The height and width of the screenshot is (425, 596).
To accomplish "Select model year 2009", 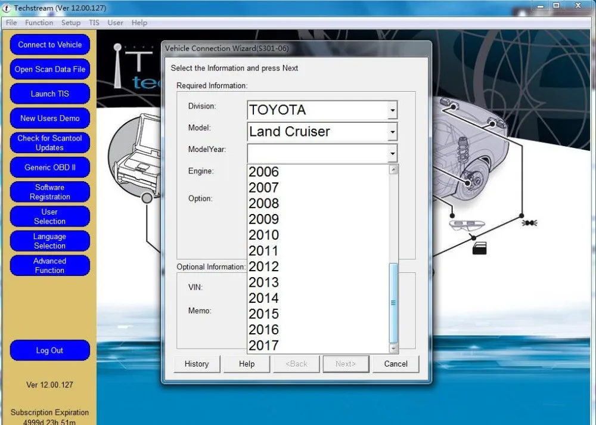I will 318,219.
